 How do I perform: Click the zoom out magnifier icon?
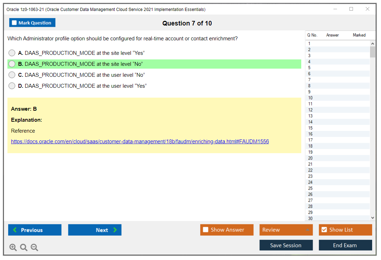[34, 247]
